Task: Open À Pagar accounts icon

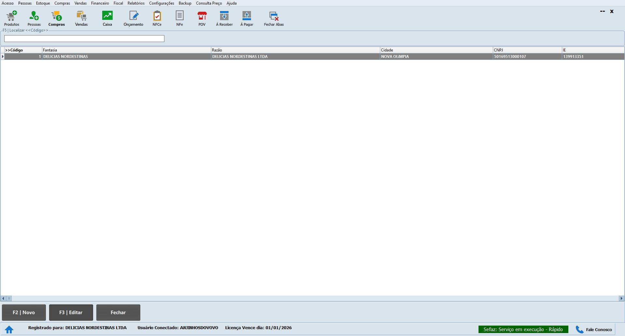Action: [247, 19]
